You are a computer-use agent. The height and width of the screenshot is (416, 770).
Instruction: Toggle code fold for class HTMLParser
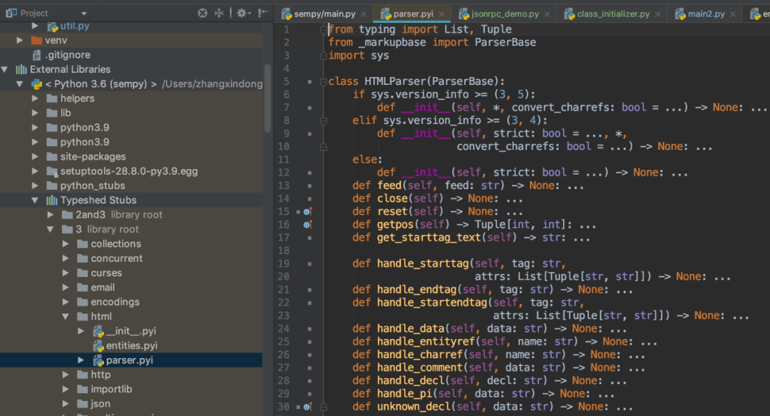tap(324, 81)
